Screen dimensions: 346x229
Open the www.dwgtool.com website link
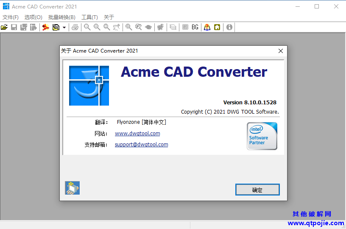point(137,134)
